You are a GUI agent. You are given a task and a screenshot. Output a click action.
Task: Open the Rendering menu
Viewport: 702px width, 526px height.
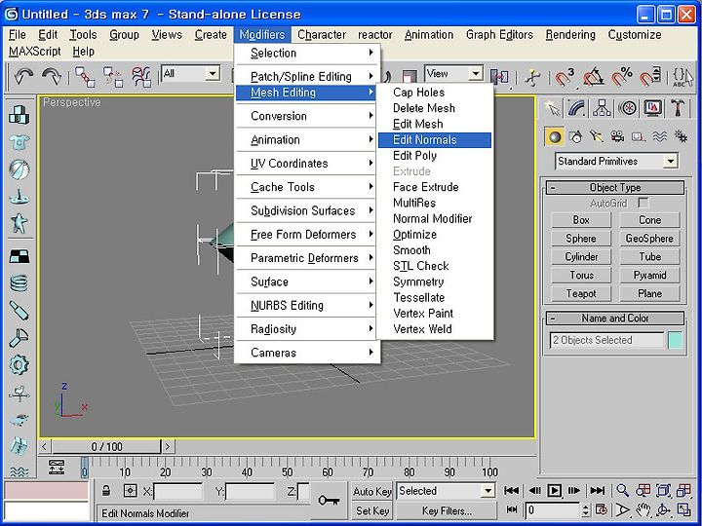click(x=570, y=34)
